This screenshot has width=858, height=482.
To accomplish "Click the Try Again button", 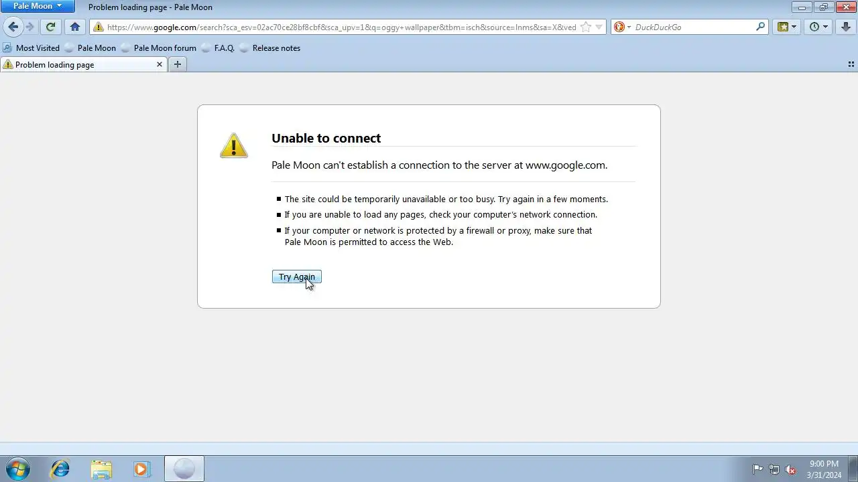I will pyautogui.click(x=297, y=277).
